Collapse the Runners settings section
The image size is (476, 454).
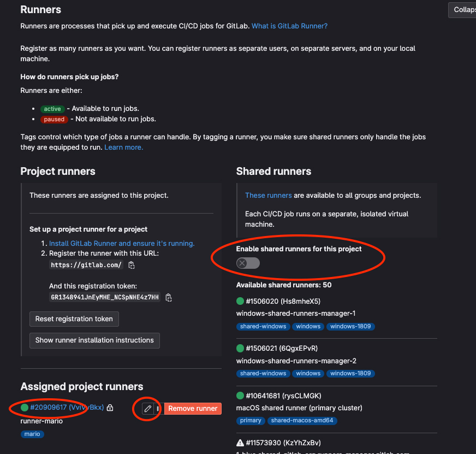pos(462,10)
